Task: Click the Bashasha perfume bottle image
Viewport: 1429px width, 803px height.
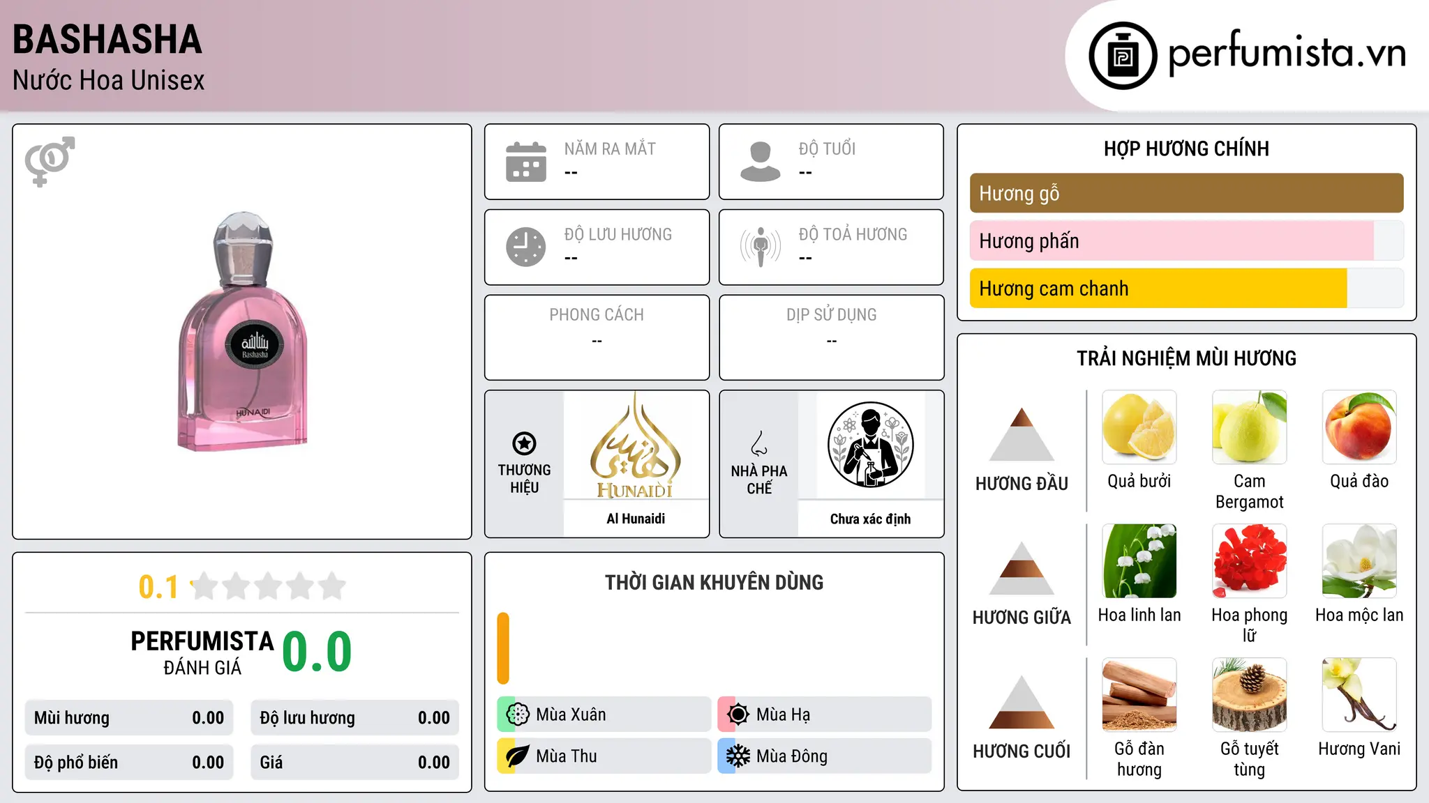Action: coord(243,331)
